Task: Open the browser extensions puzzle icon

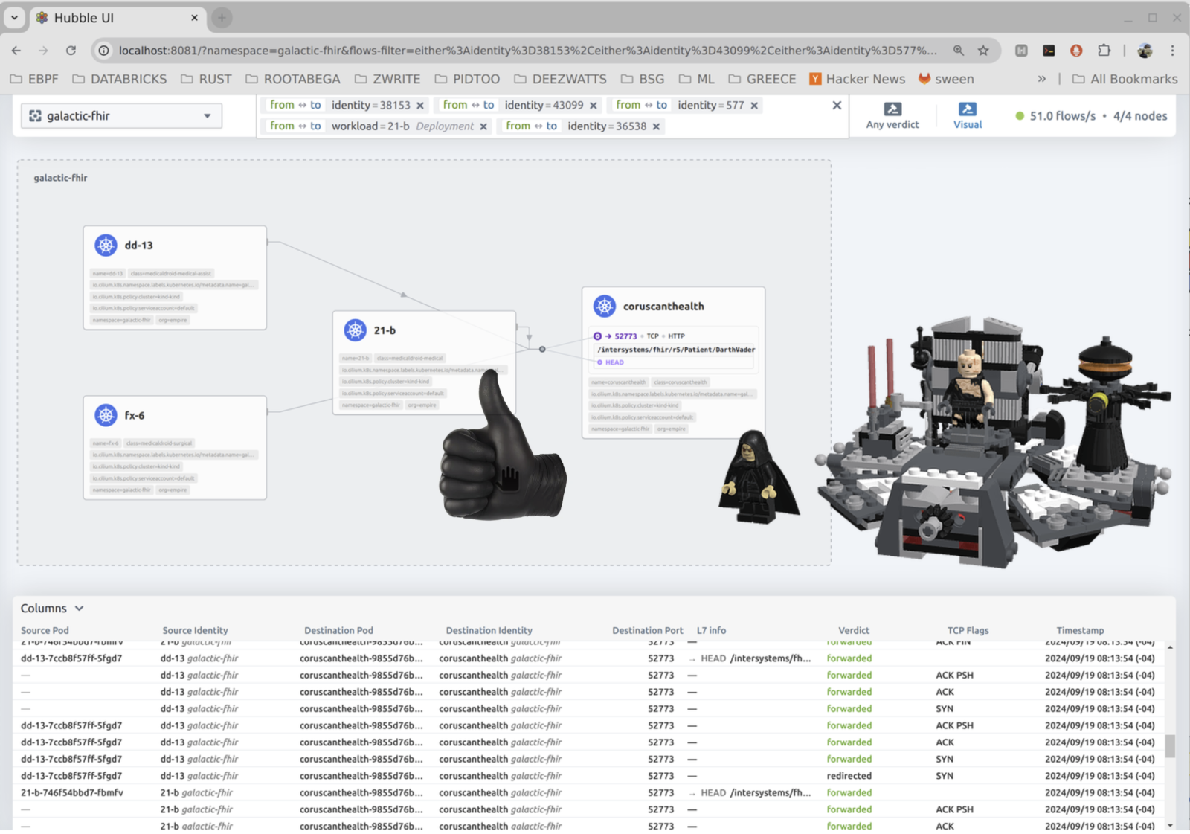Action: (1104, 51)
